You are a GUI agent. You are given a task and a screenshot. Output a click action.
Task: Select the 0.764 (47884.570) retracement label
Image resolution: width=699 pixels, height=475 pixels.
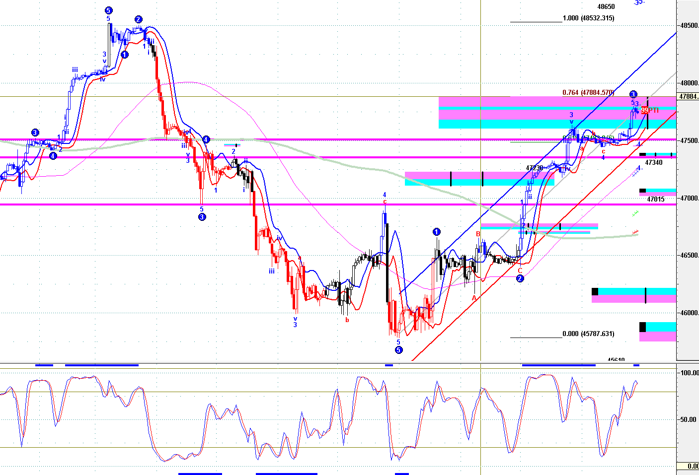tap(588, 93)
